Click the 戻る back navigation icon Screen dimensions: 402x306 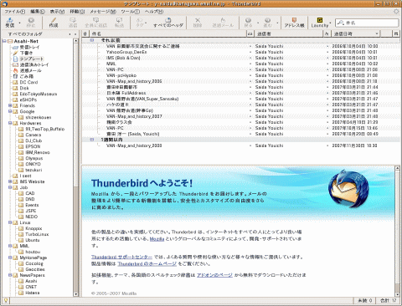(248, 23)
